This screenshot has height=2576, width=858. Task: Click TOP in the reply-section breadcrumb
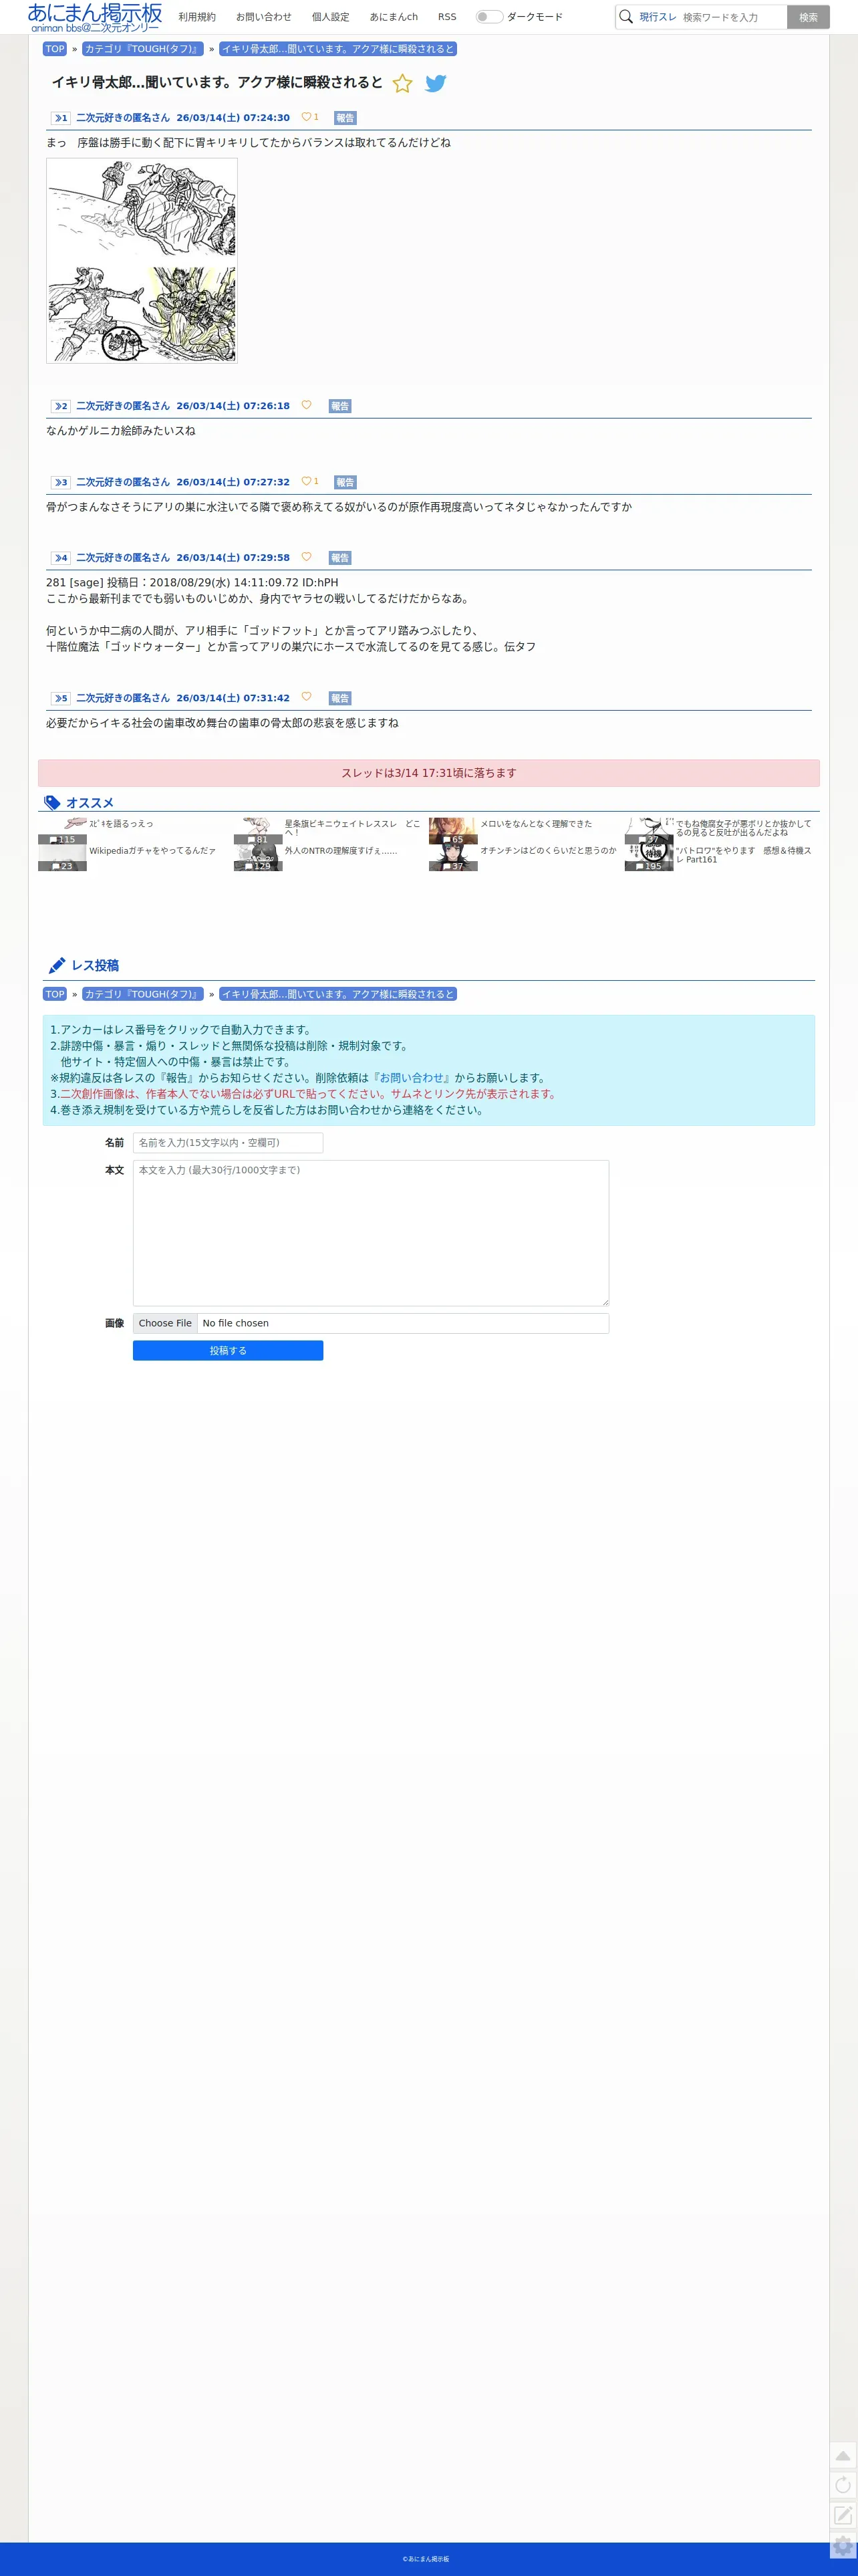[x=55, y=994]
